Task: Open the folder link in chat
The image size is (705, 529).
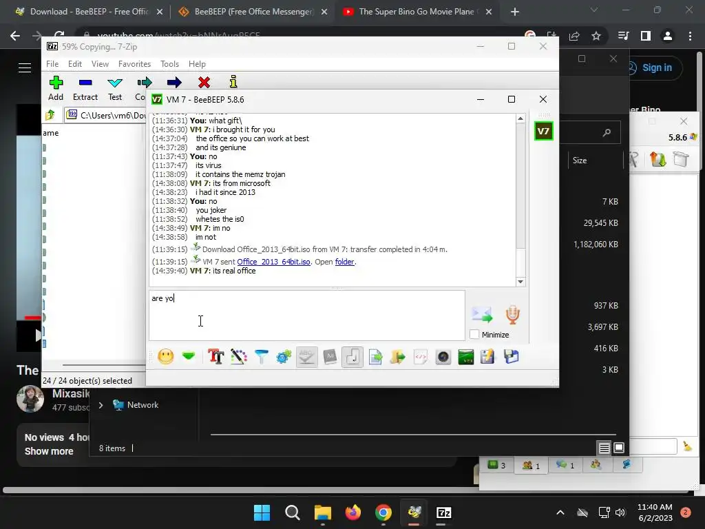Action: pos(344,262)
